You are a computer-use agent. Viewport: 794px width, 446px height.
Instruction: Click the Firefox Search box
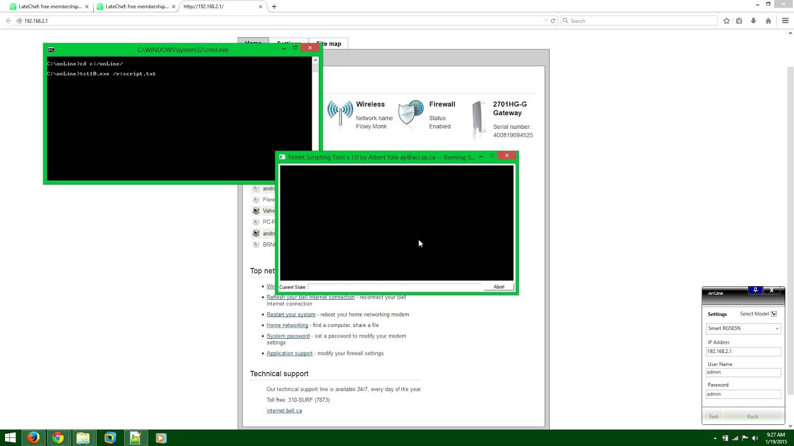[639, 20]
